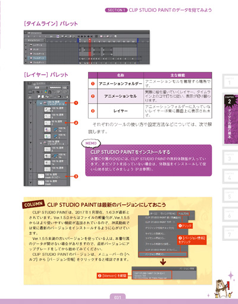
Task: Select the フォルダー3 timeline track
Action: point(37,54)
